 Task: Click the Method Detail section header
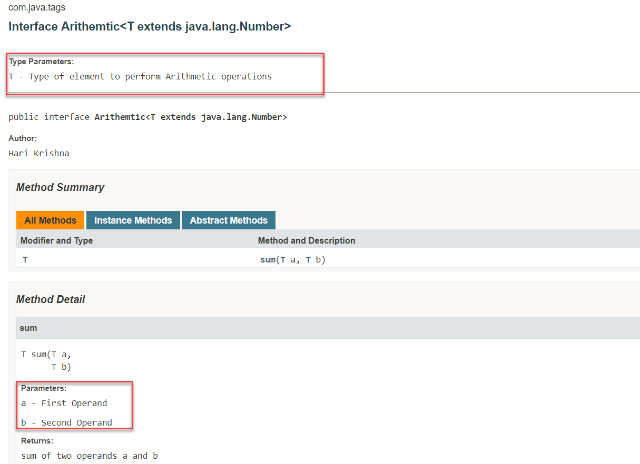(x=51, y=299)
